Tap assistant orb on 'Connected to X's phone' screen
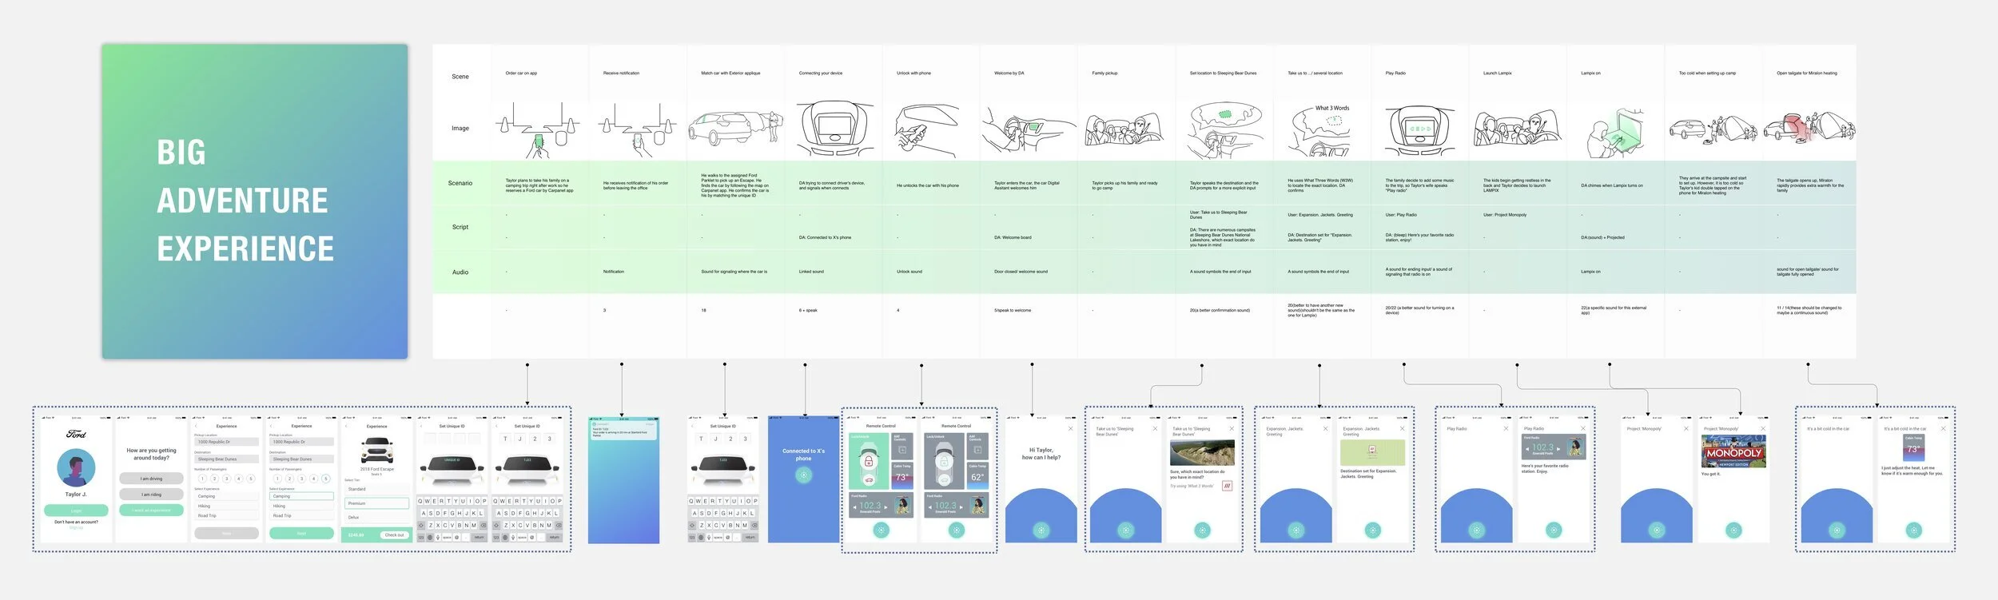The width and height of the screenshot is (1998, 600). (803, 475)
